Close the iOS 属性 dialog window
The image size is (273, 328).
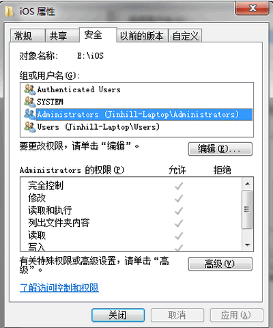[x=252, y=8]
